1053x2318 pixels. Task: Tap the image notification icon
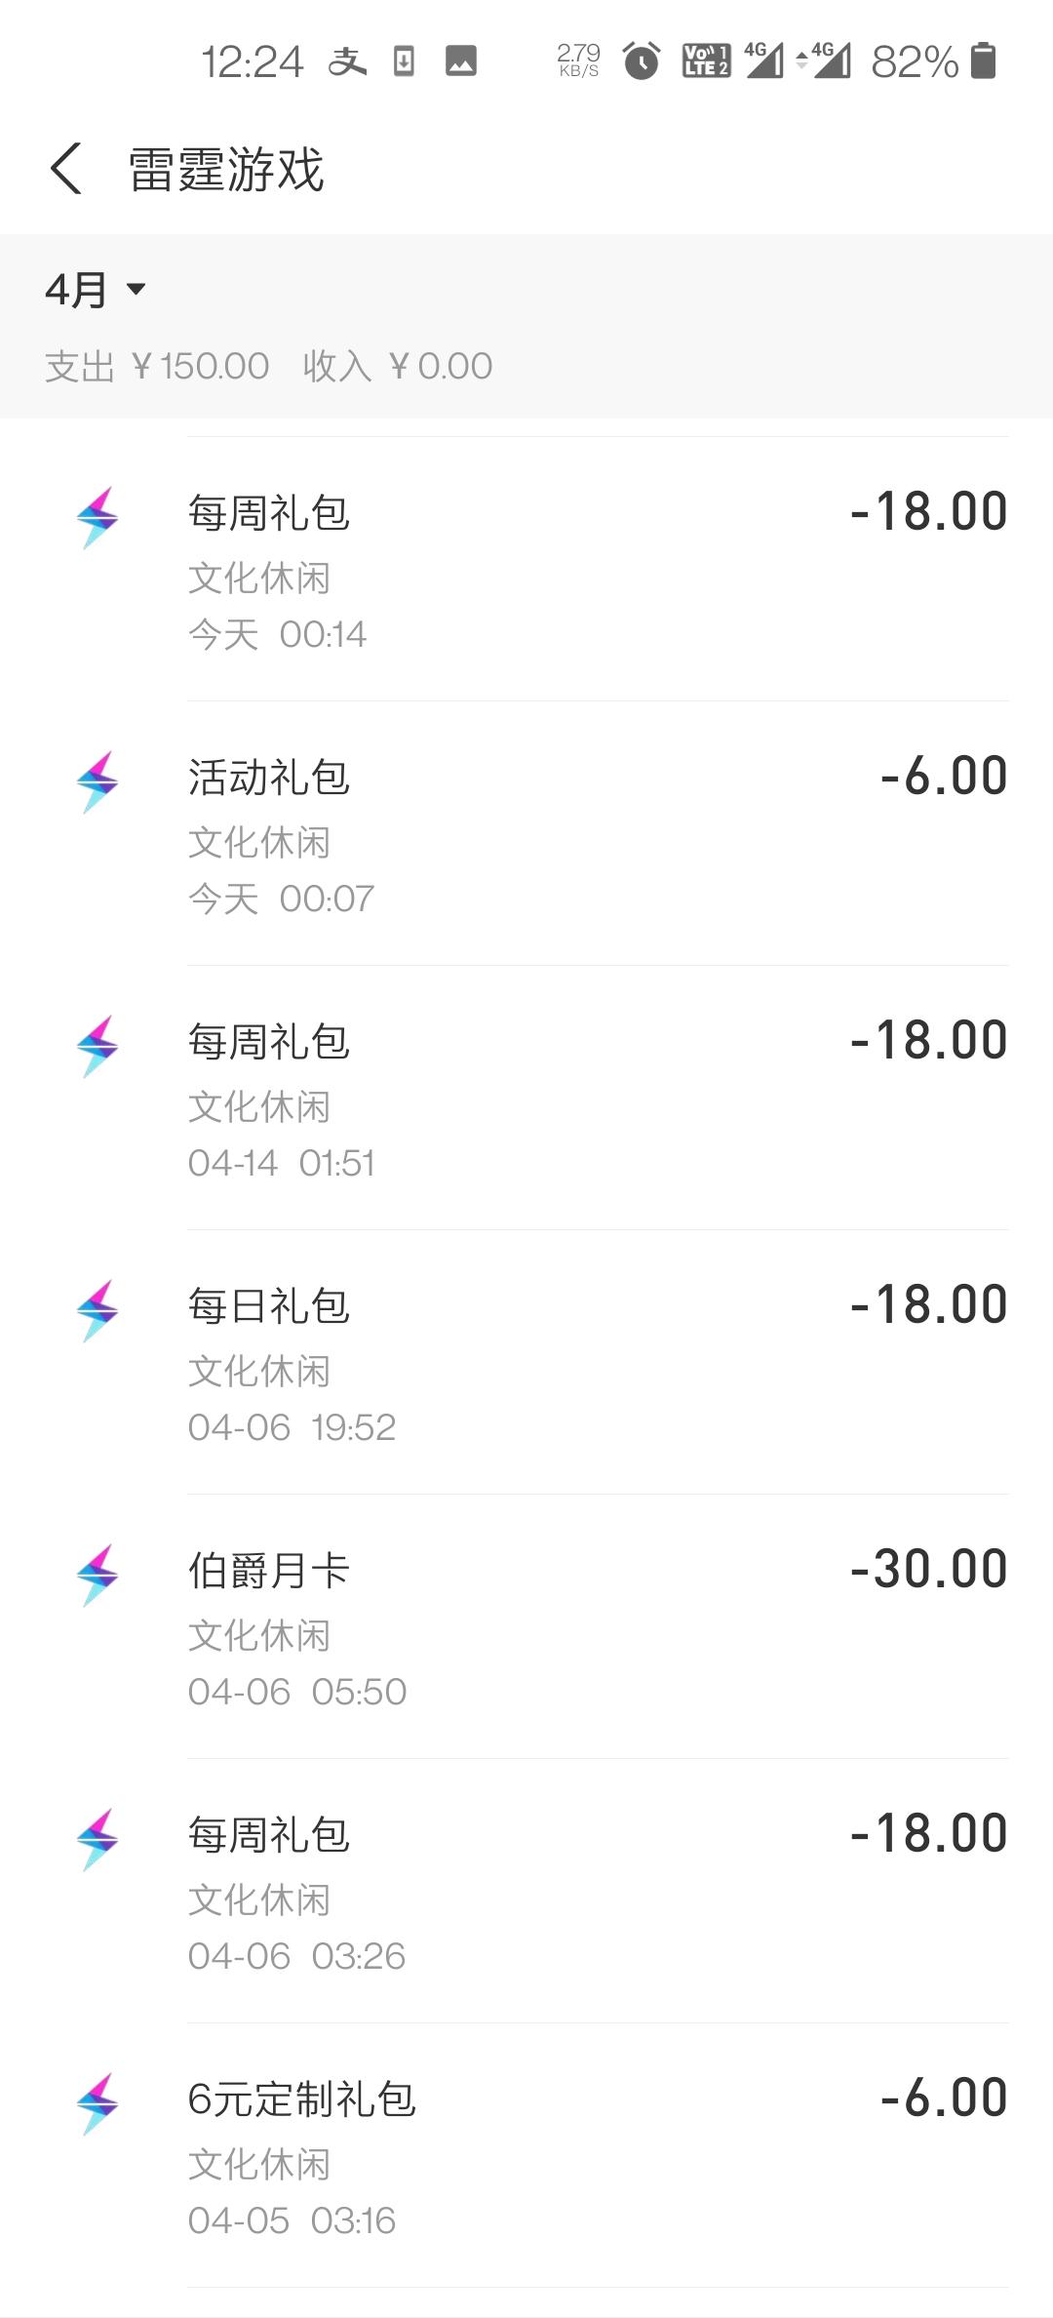pyautogui.click(x=461, y=61)
